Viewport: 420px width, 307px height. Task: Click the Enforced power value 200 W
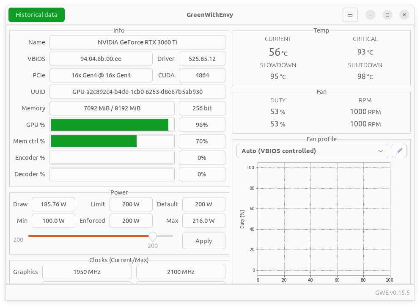(x=131, y=221)
